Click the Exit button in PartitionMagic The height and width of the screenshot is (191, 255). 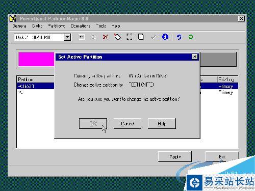222,156
